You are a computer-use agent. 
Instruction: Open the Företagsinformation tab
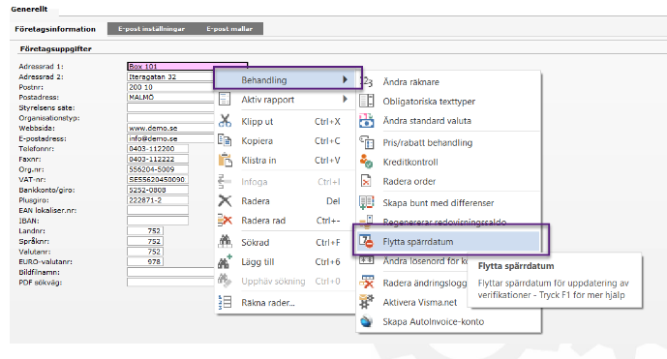(55, 29)
